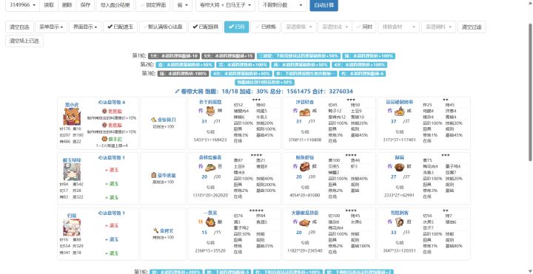
Task: Select the 豪华蒸笼 steamer equipment icon
Action: coord(154,175)
